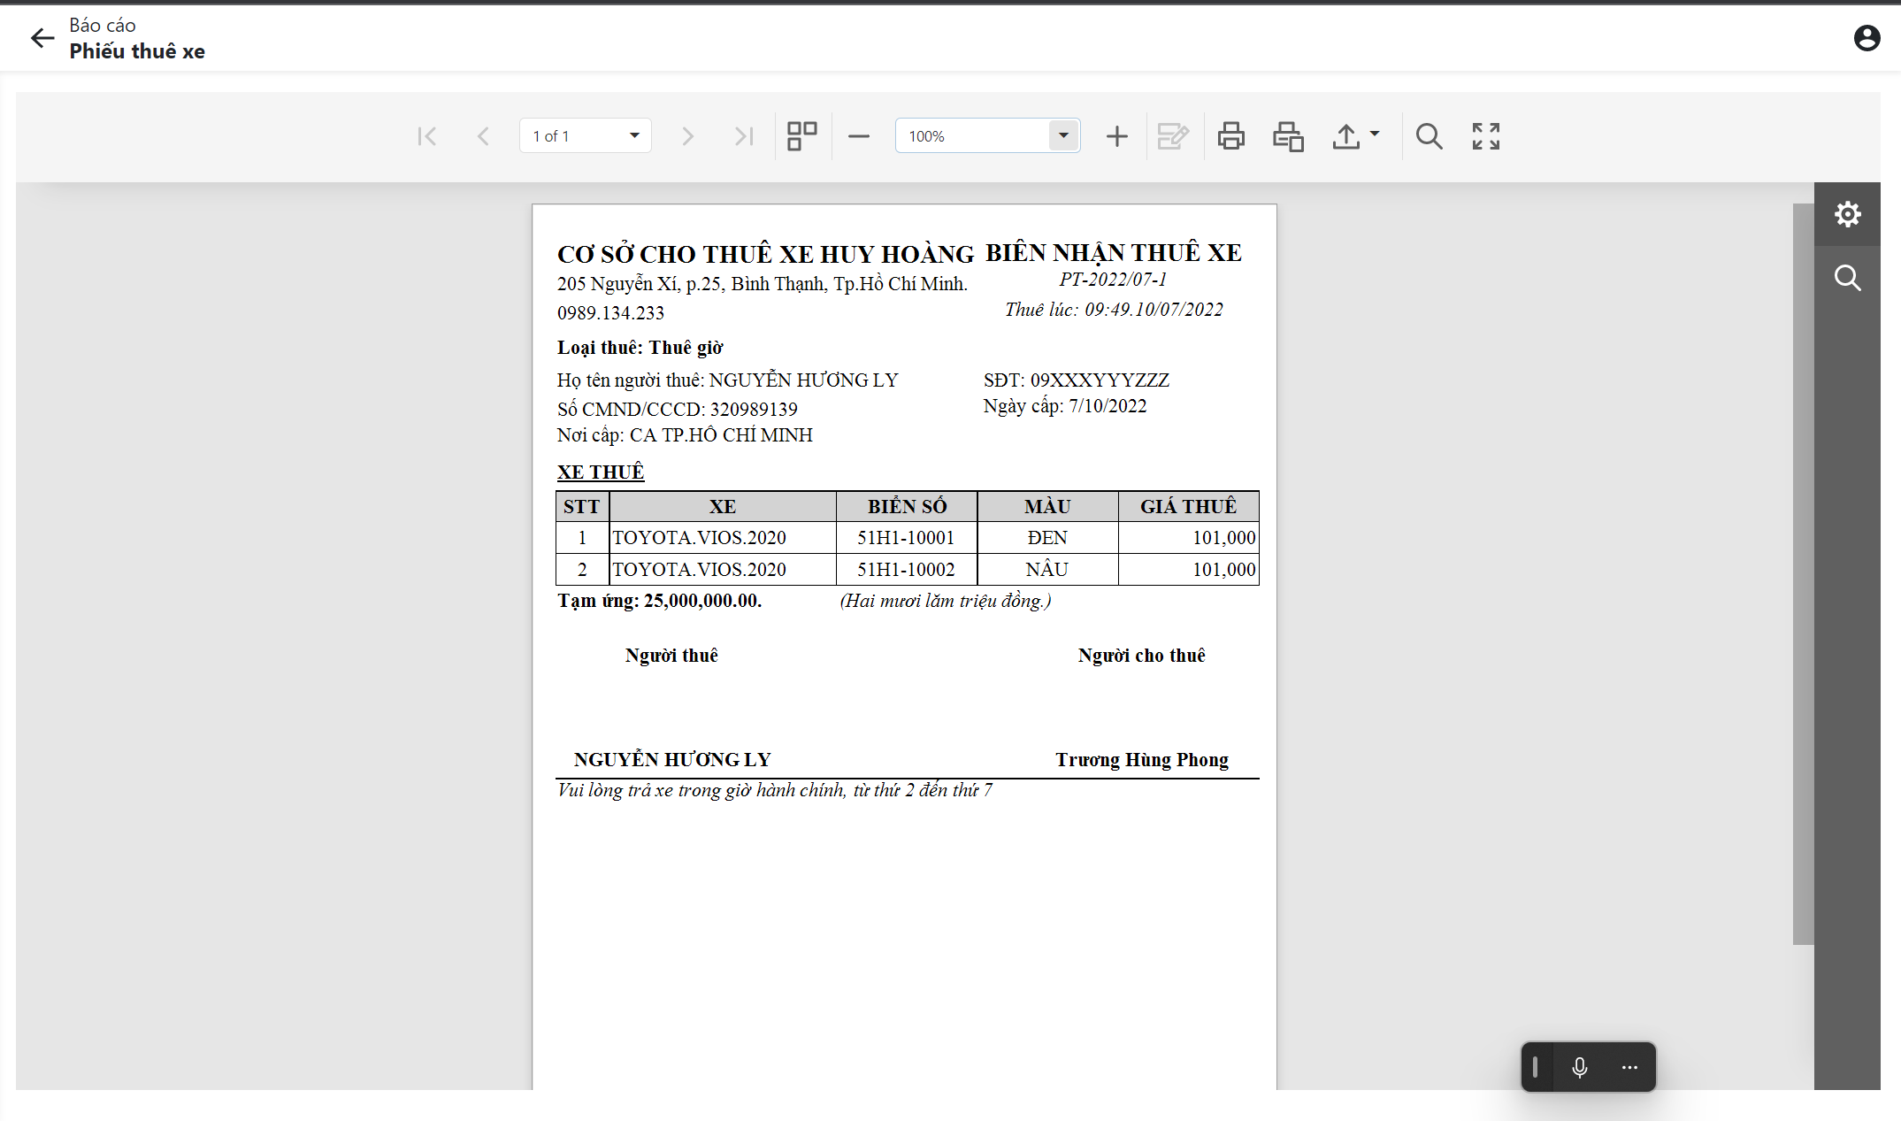Click 'SĐT: 09XXXYYYZZZ' text
This screenshot has width=1901, height=1121.
click(1077, 380)
